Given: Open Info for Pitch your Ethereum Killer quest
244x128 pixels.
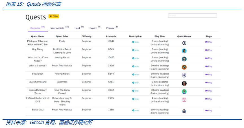Looking at the screenshot, I should pos(135,42).
